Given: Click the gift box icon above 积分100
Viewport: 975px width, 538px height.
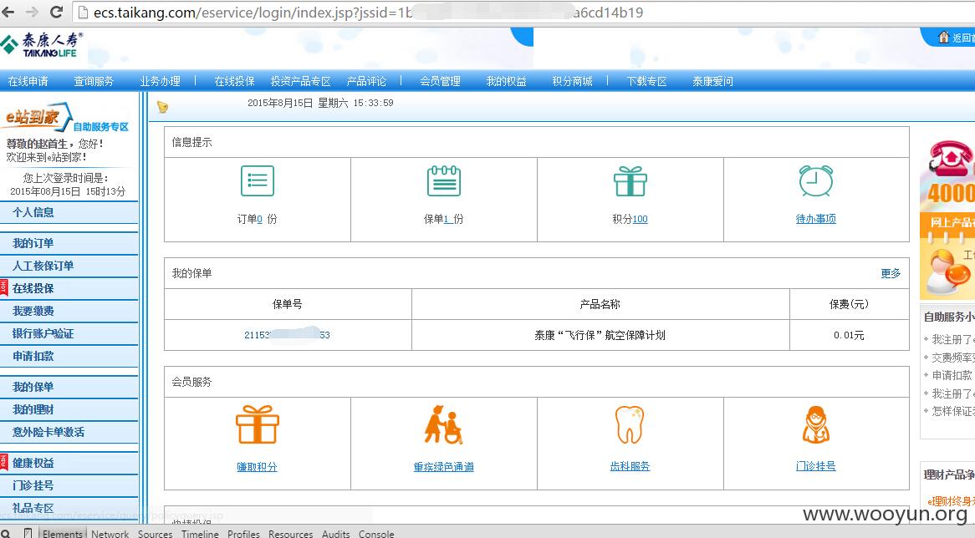Looking at the screenshot, I should coord(630,181).
